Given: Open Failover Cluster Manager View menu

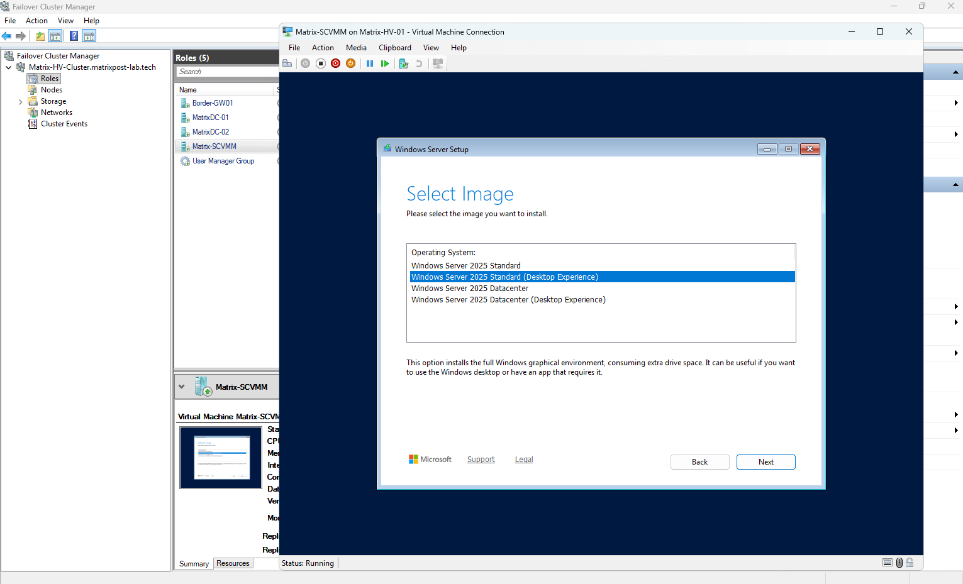Looking at the screenshot, I should point(65,21).
